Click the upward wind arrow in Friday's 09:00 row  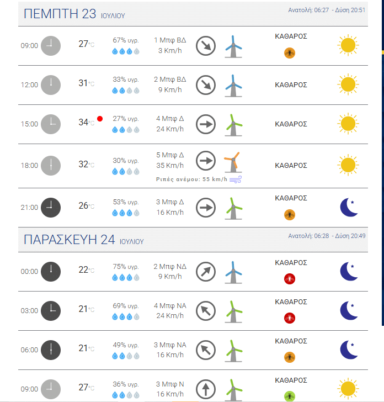coord(206,389)
